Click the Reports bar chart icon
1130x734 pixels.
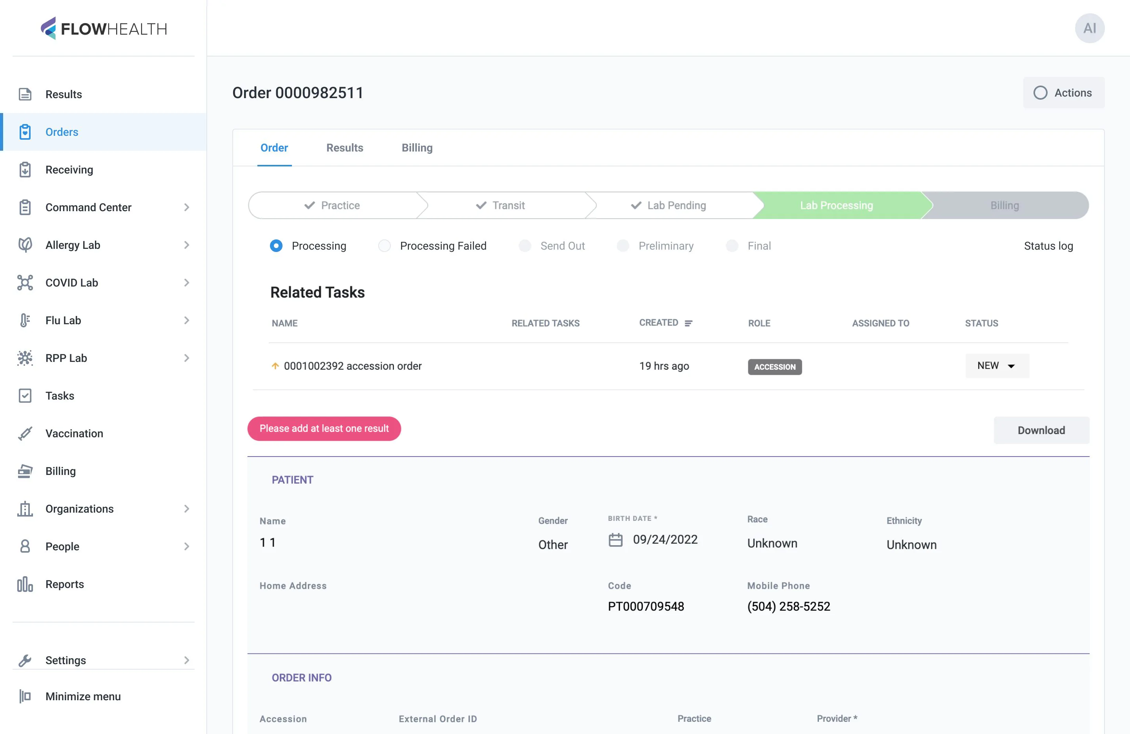coord(25,584)
